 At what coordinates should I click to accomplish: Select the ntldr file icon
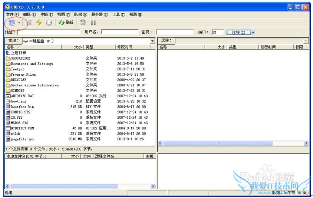(8, 134)
